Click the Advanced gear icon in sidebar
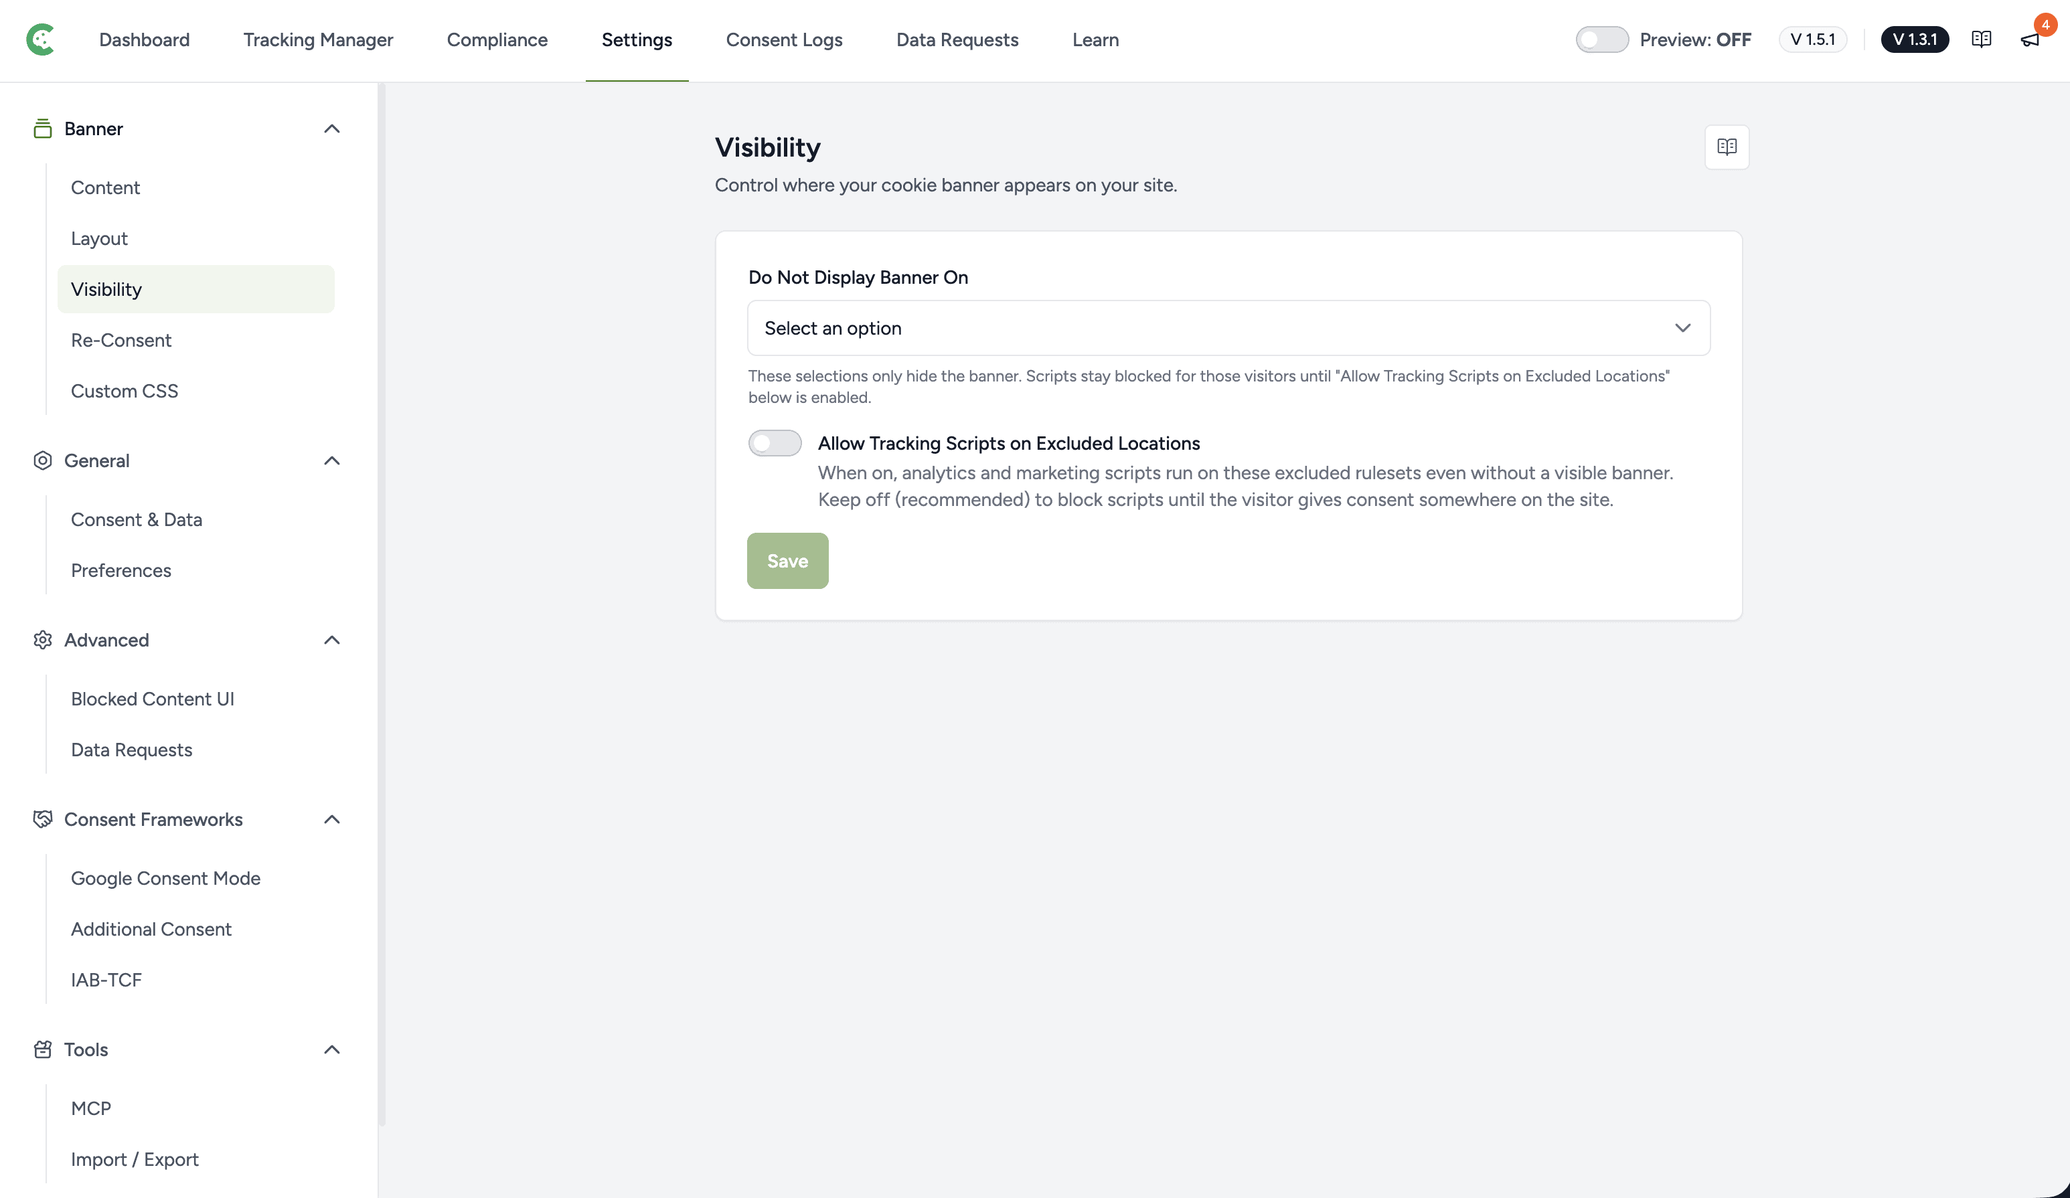This screenshot has height=1198, width=2070. pyautogui.click(x=43, y=640)
